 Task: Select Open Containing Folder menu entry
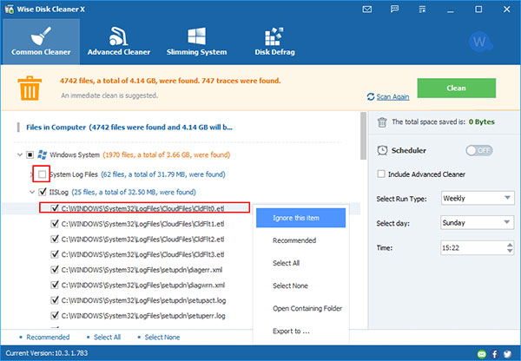[306, 308]
